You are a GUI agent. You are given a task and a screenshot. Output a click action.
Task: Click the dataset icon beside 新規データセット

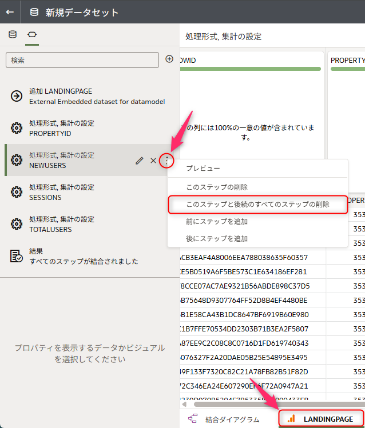(x=34, y=12)
